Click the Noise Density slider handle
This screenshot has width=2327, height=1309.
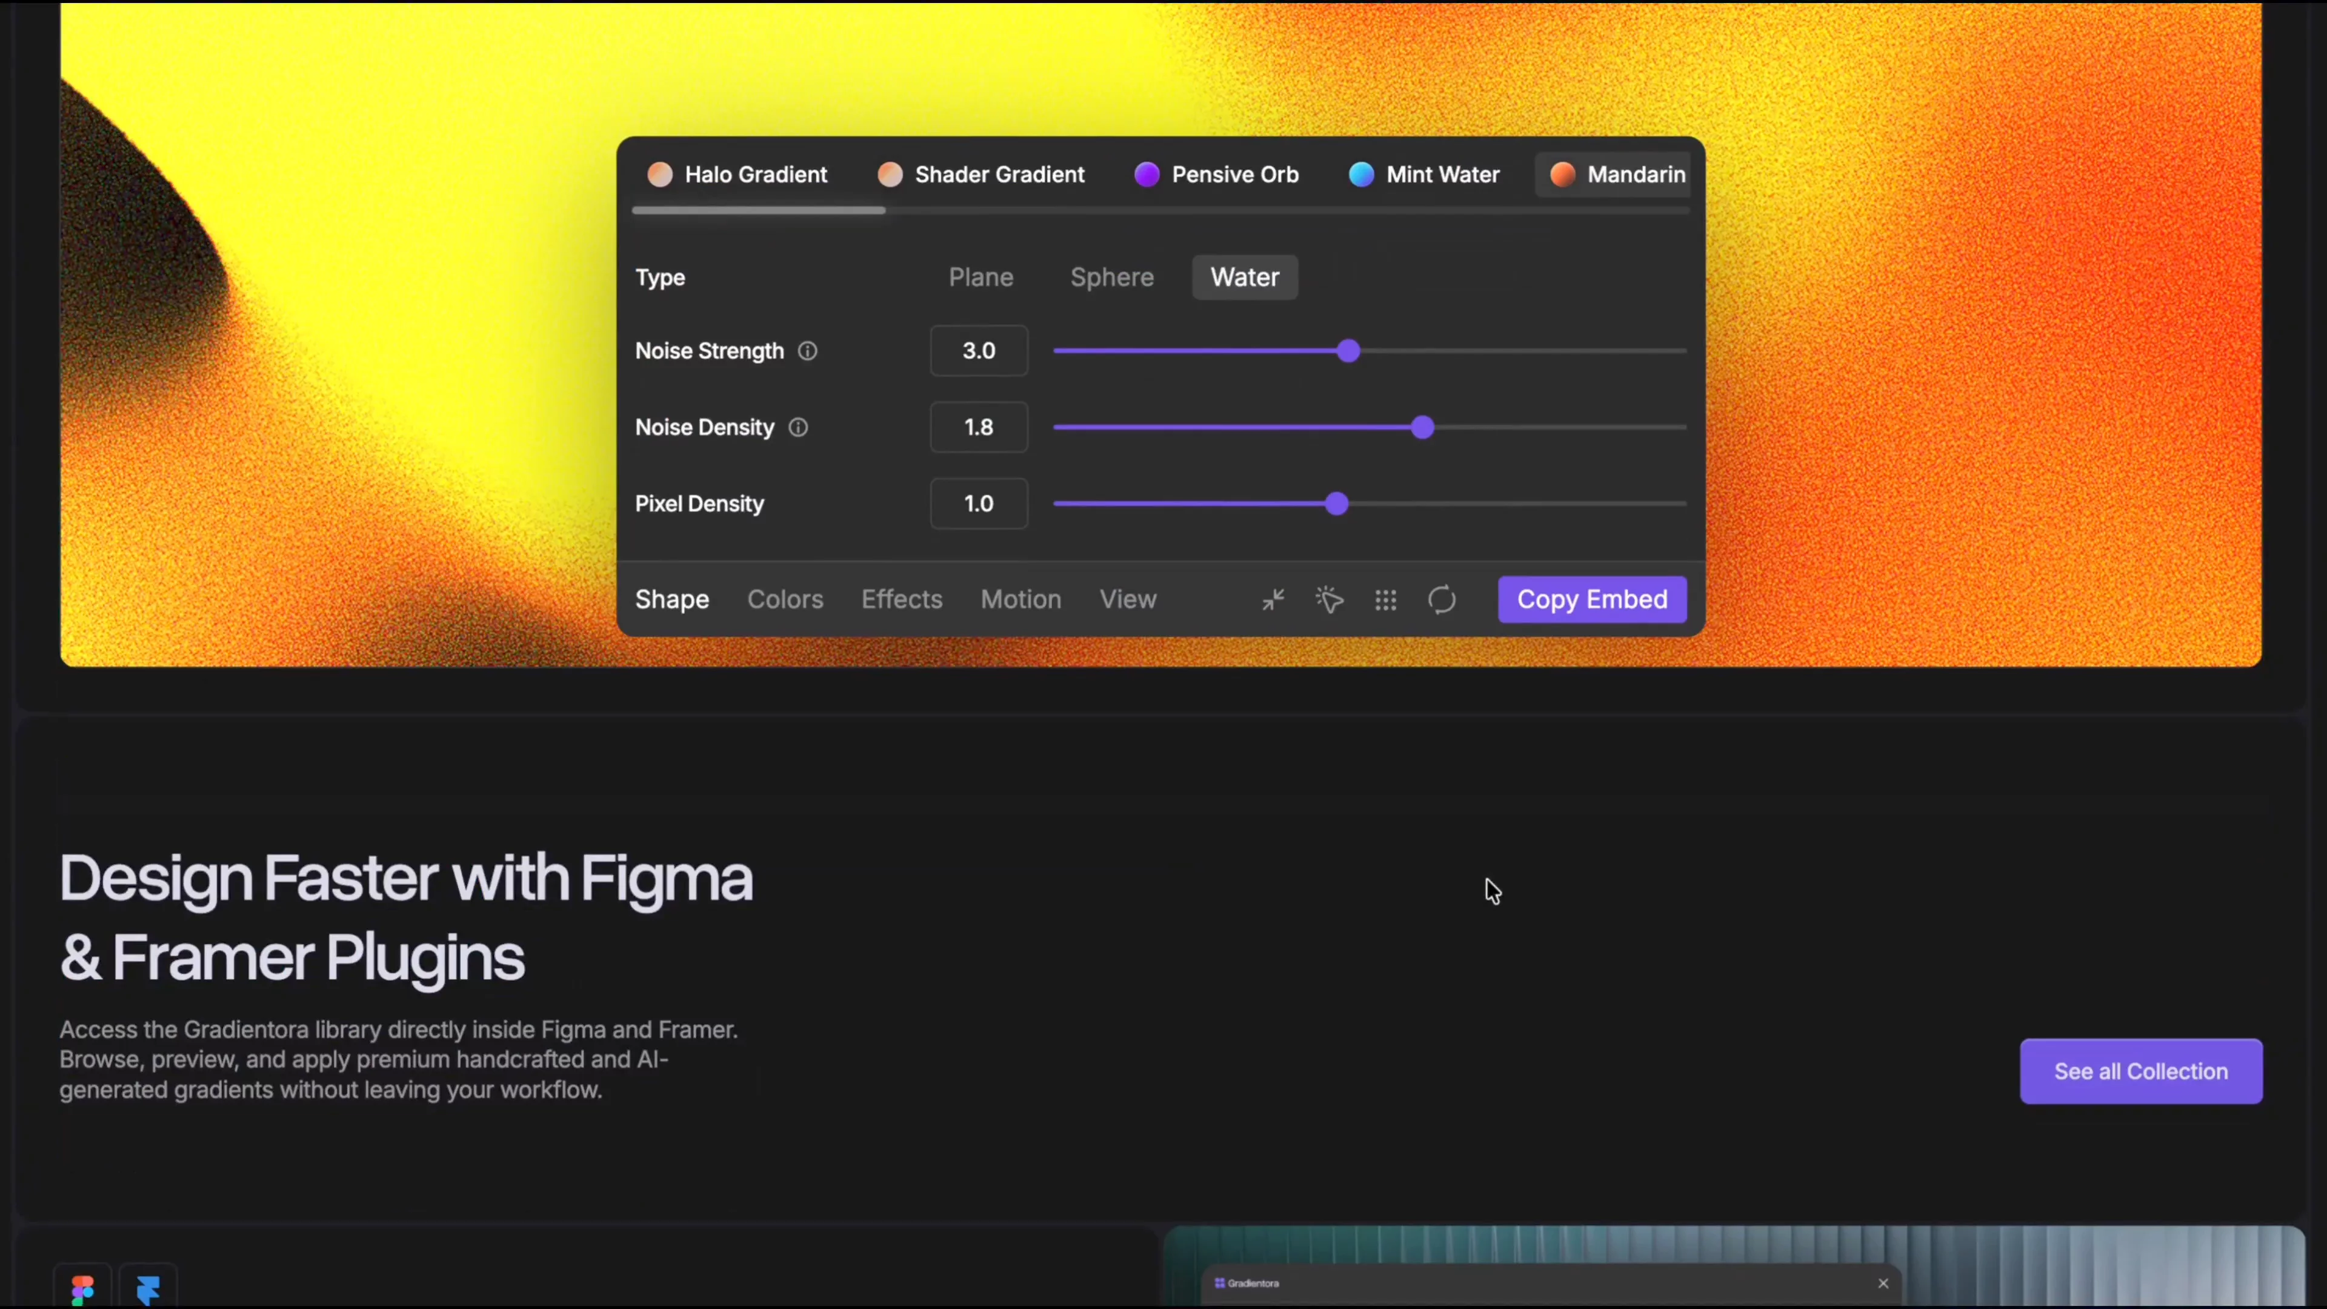1423,427
